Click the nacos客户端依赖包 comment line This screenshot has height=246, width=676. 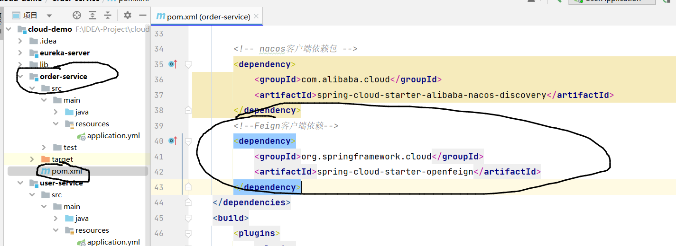[295, 49]
